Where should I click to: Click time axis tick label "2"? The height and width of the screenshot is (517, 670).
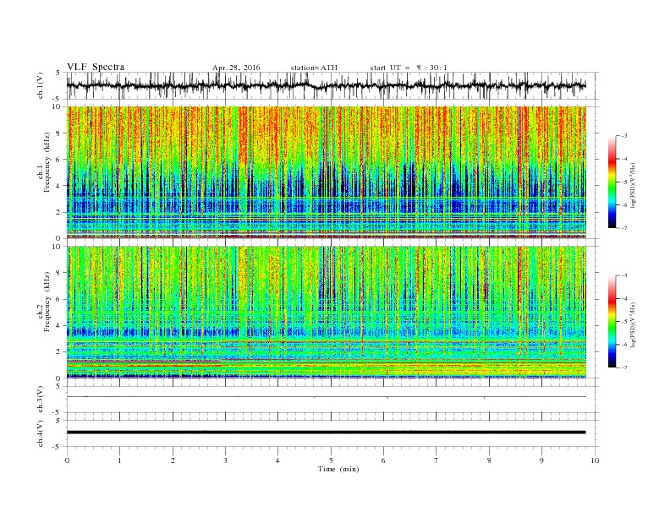pyautogui.click(x=173, y=460)
